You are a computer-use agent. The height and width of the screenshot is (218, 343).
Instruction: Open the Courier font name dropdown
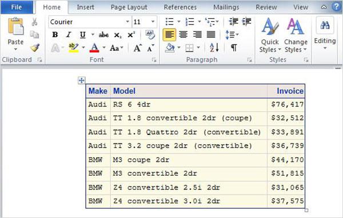(127, 22)
